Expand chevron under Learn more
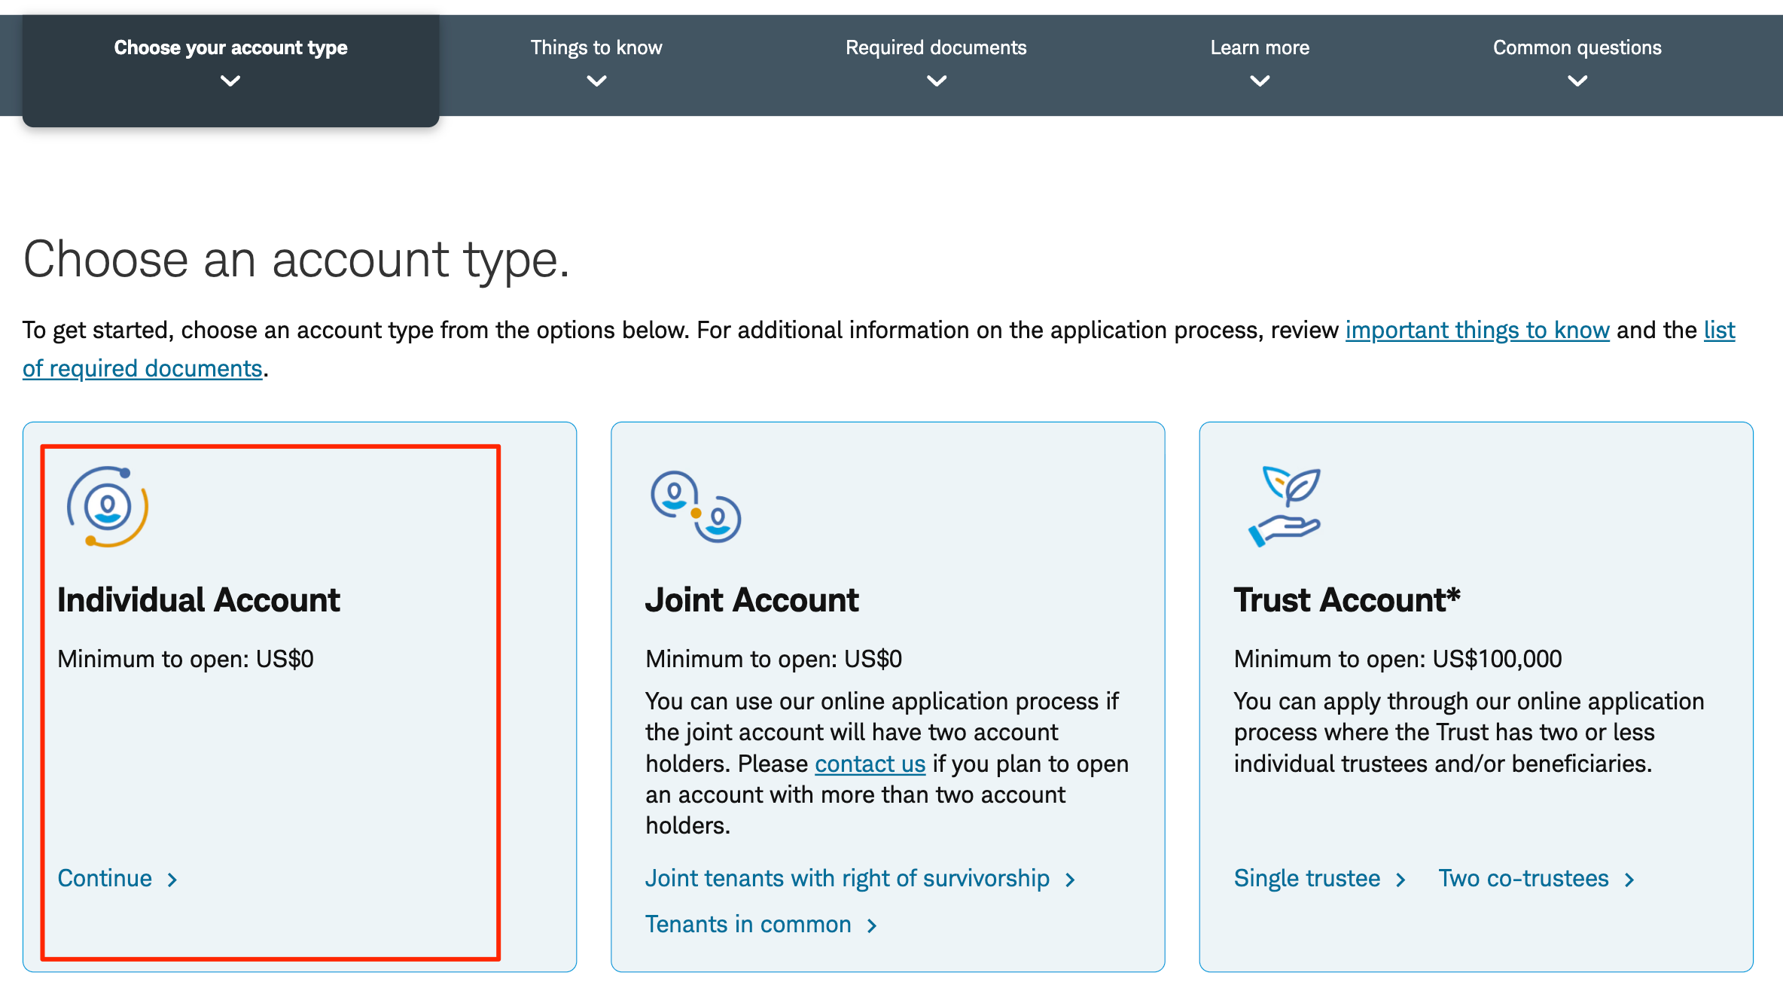Image resolution: width=1783 pixels, height=994 pixels. coord(1260,81)
